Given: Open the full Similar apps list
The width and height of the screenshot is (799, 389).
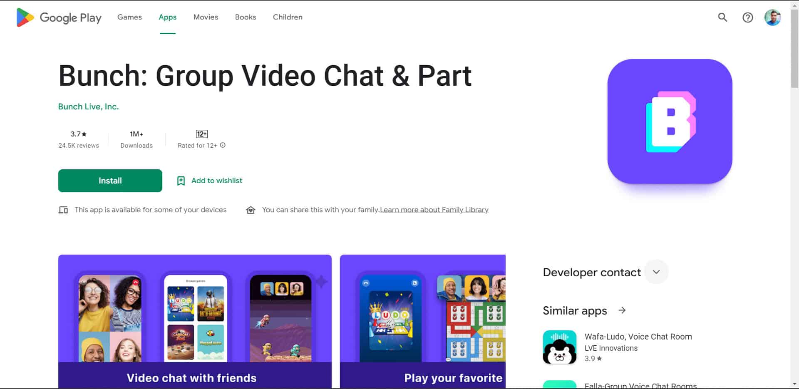Looking at the screenshot, I should click(x=622, y=310).
